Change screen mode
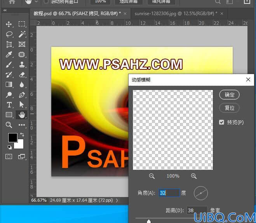Screen dimensions: 256x223 [22, 157]
